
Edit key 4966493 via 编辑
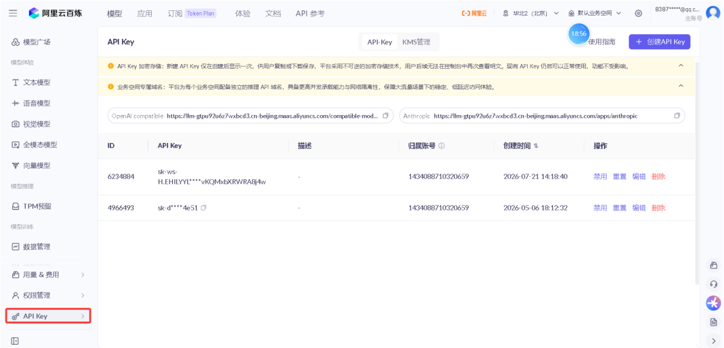click(639, 208)
